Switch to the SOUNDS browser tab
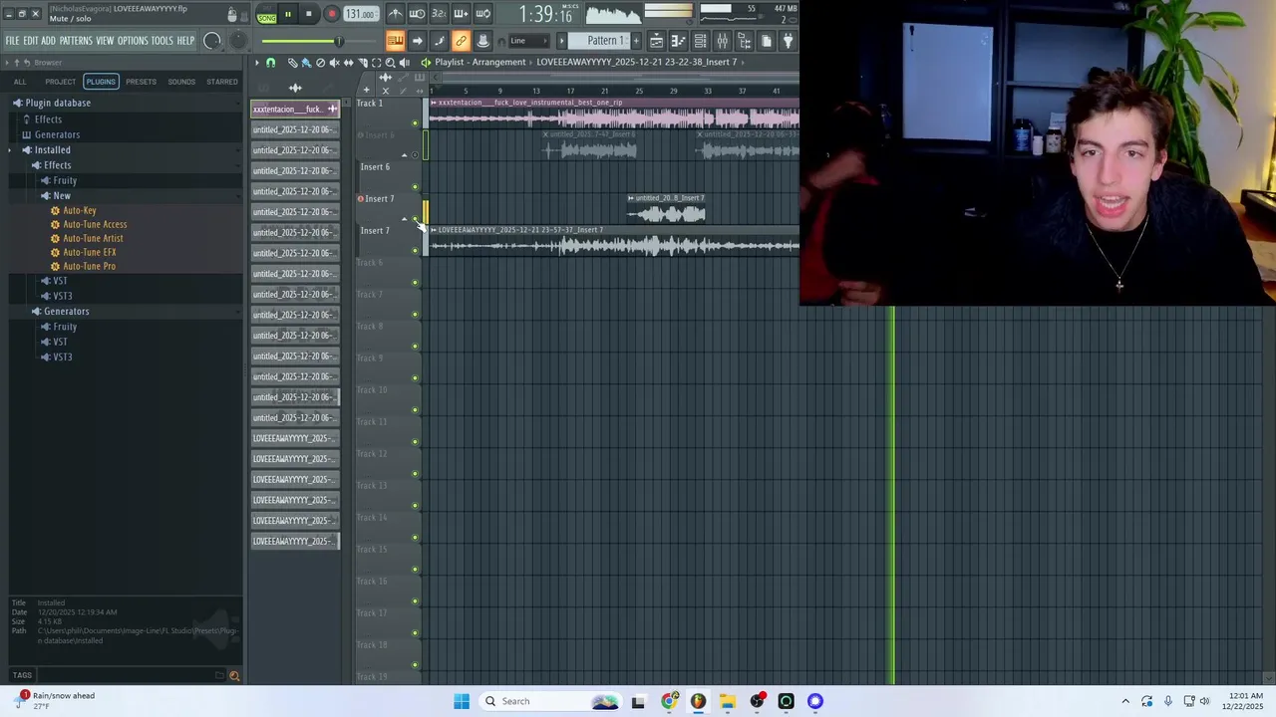 pos(181,82)
